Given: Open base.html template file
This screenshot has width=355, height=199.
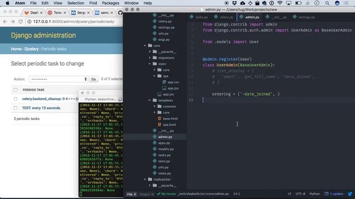Looking at the screenshot, I should [170, 118].
